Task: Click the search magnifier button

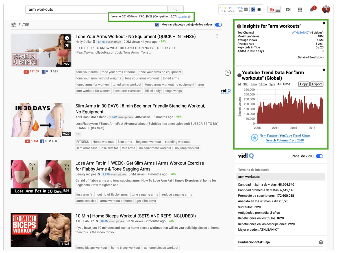Action: (175, 9)
